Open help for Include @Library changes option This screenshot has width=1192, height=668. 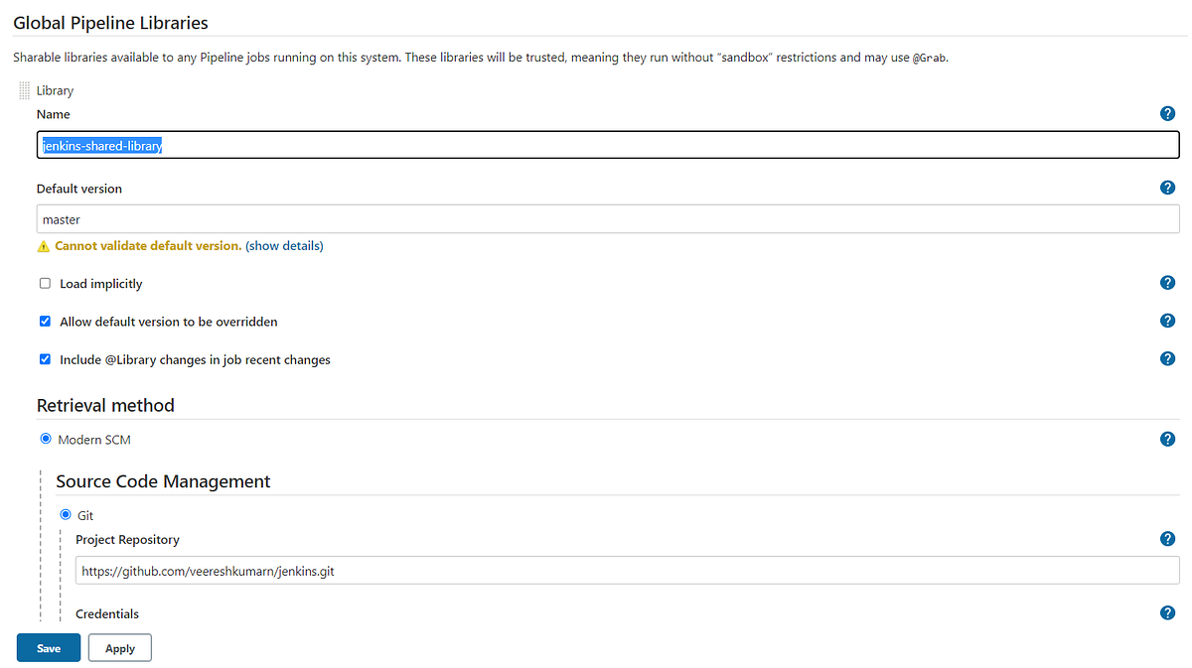point(1167,358)
